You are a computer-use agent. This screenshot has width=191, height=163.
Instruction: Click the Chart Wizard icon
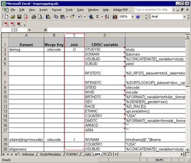(115, 17)
